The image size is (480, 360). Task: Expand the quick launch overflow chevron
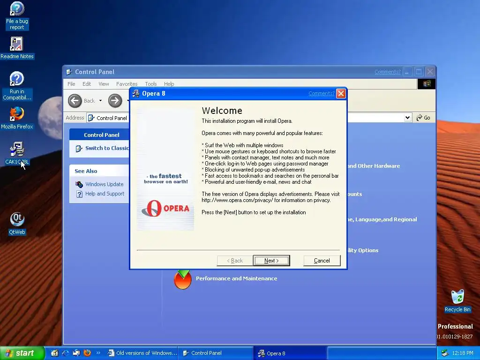click(98, 352)
